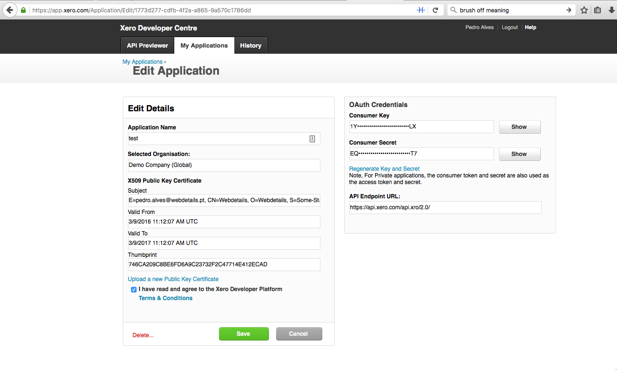Click the red Delete... link
Screen dimensions: 617x370
pos(143,335)
